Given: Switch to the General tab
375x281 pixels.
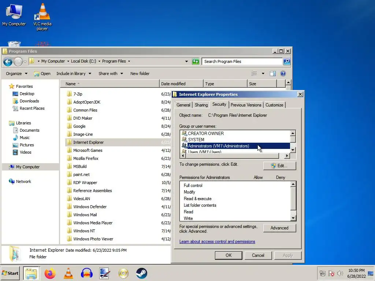Looking at the screenshot, I should 183,105.
